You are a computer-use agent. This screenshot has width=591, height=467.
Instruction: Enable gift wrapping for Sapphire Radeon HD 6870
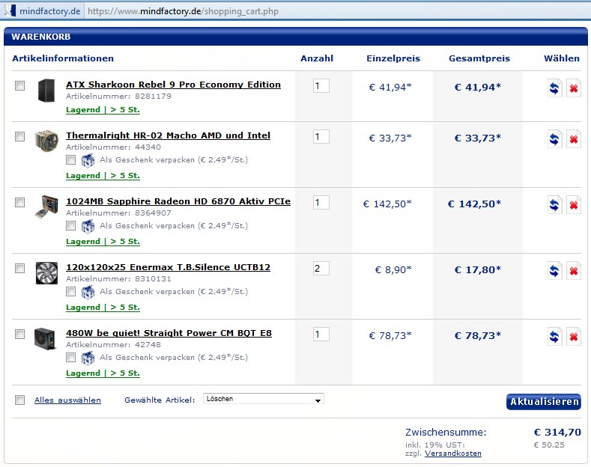[70, 225]
